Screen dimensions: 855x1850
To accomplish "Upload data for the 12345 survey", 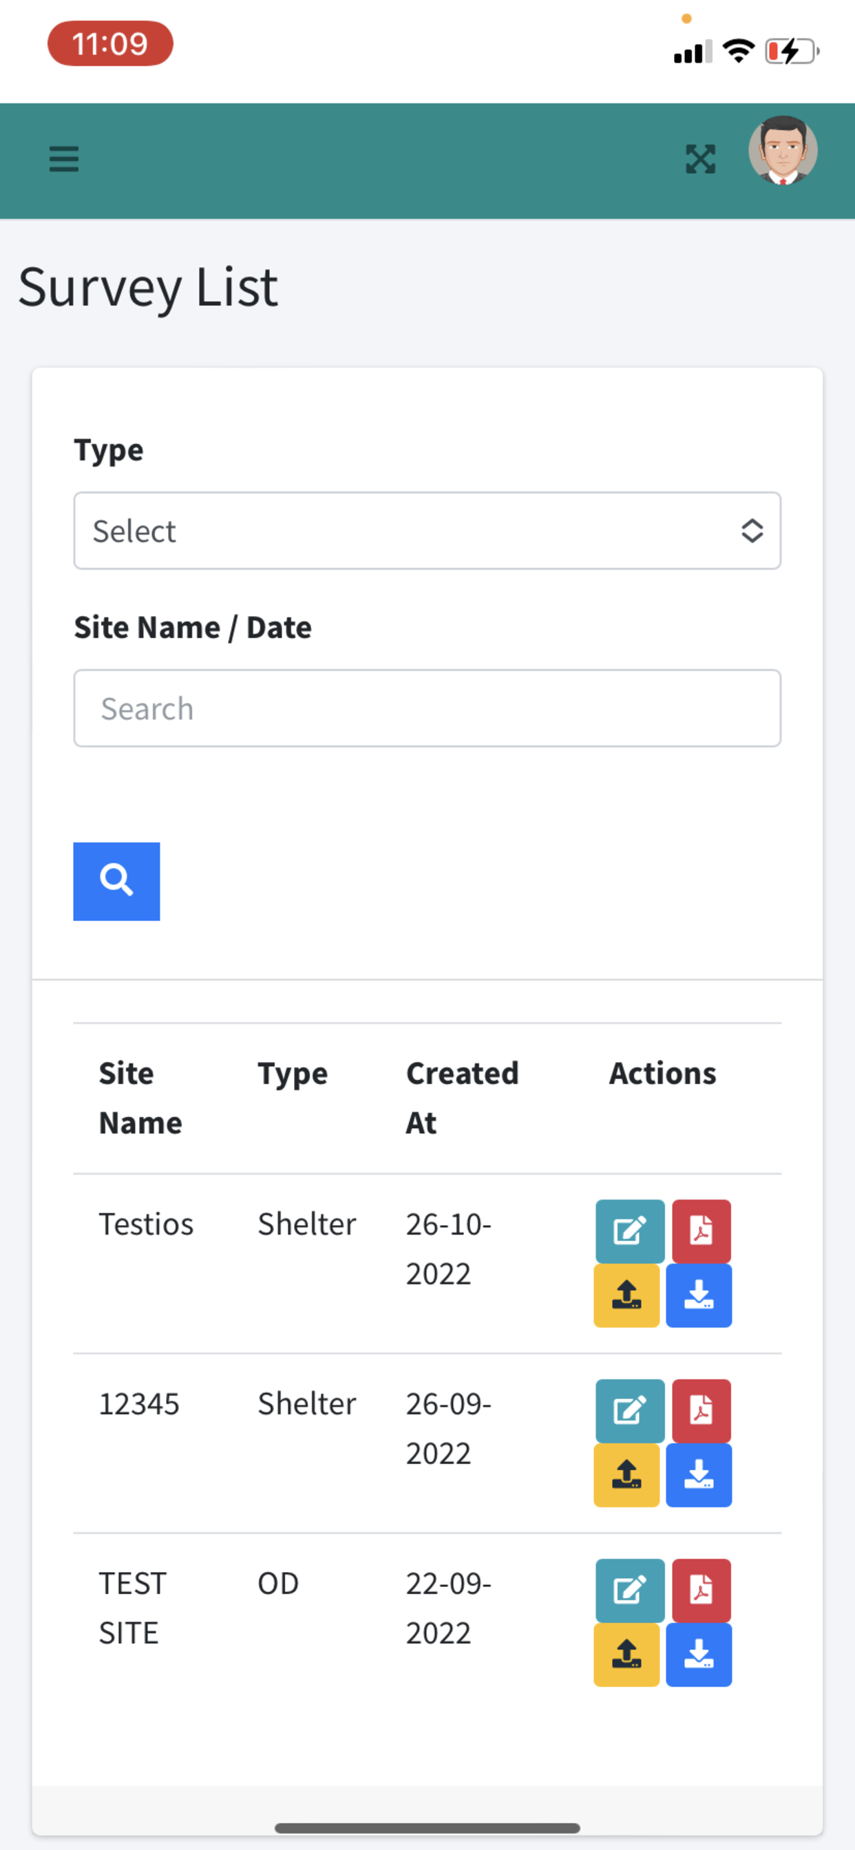I will coord(626,1474).
